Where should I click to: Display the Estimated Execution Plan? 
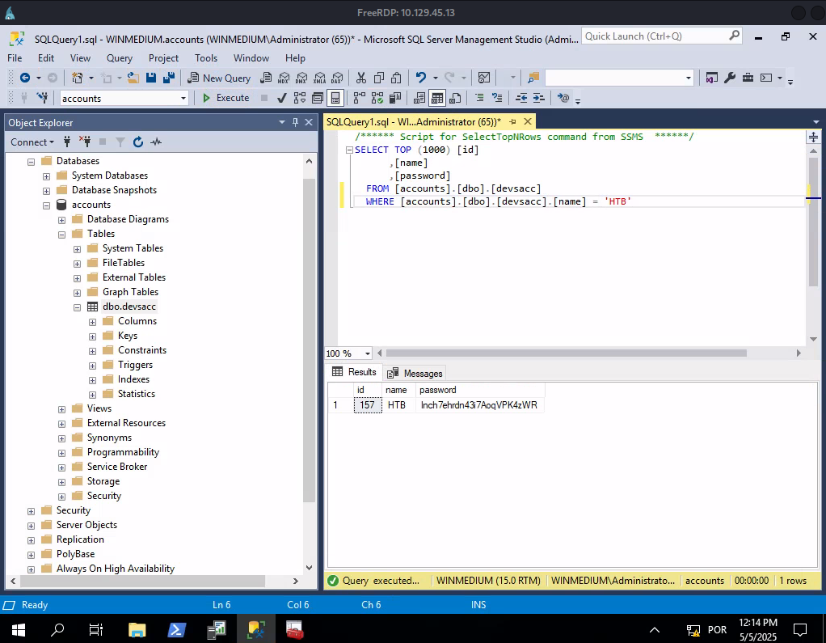tap(300, 98)
